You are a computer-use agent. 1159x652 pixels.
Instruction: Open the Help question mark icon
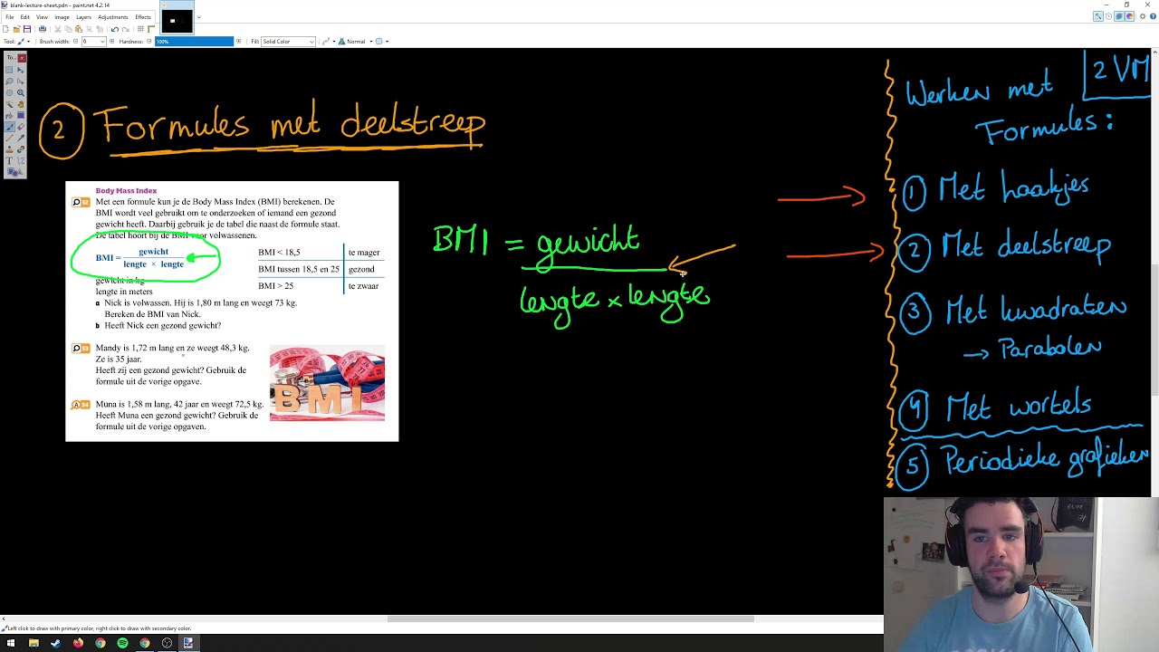tap(1153, 16)
